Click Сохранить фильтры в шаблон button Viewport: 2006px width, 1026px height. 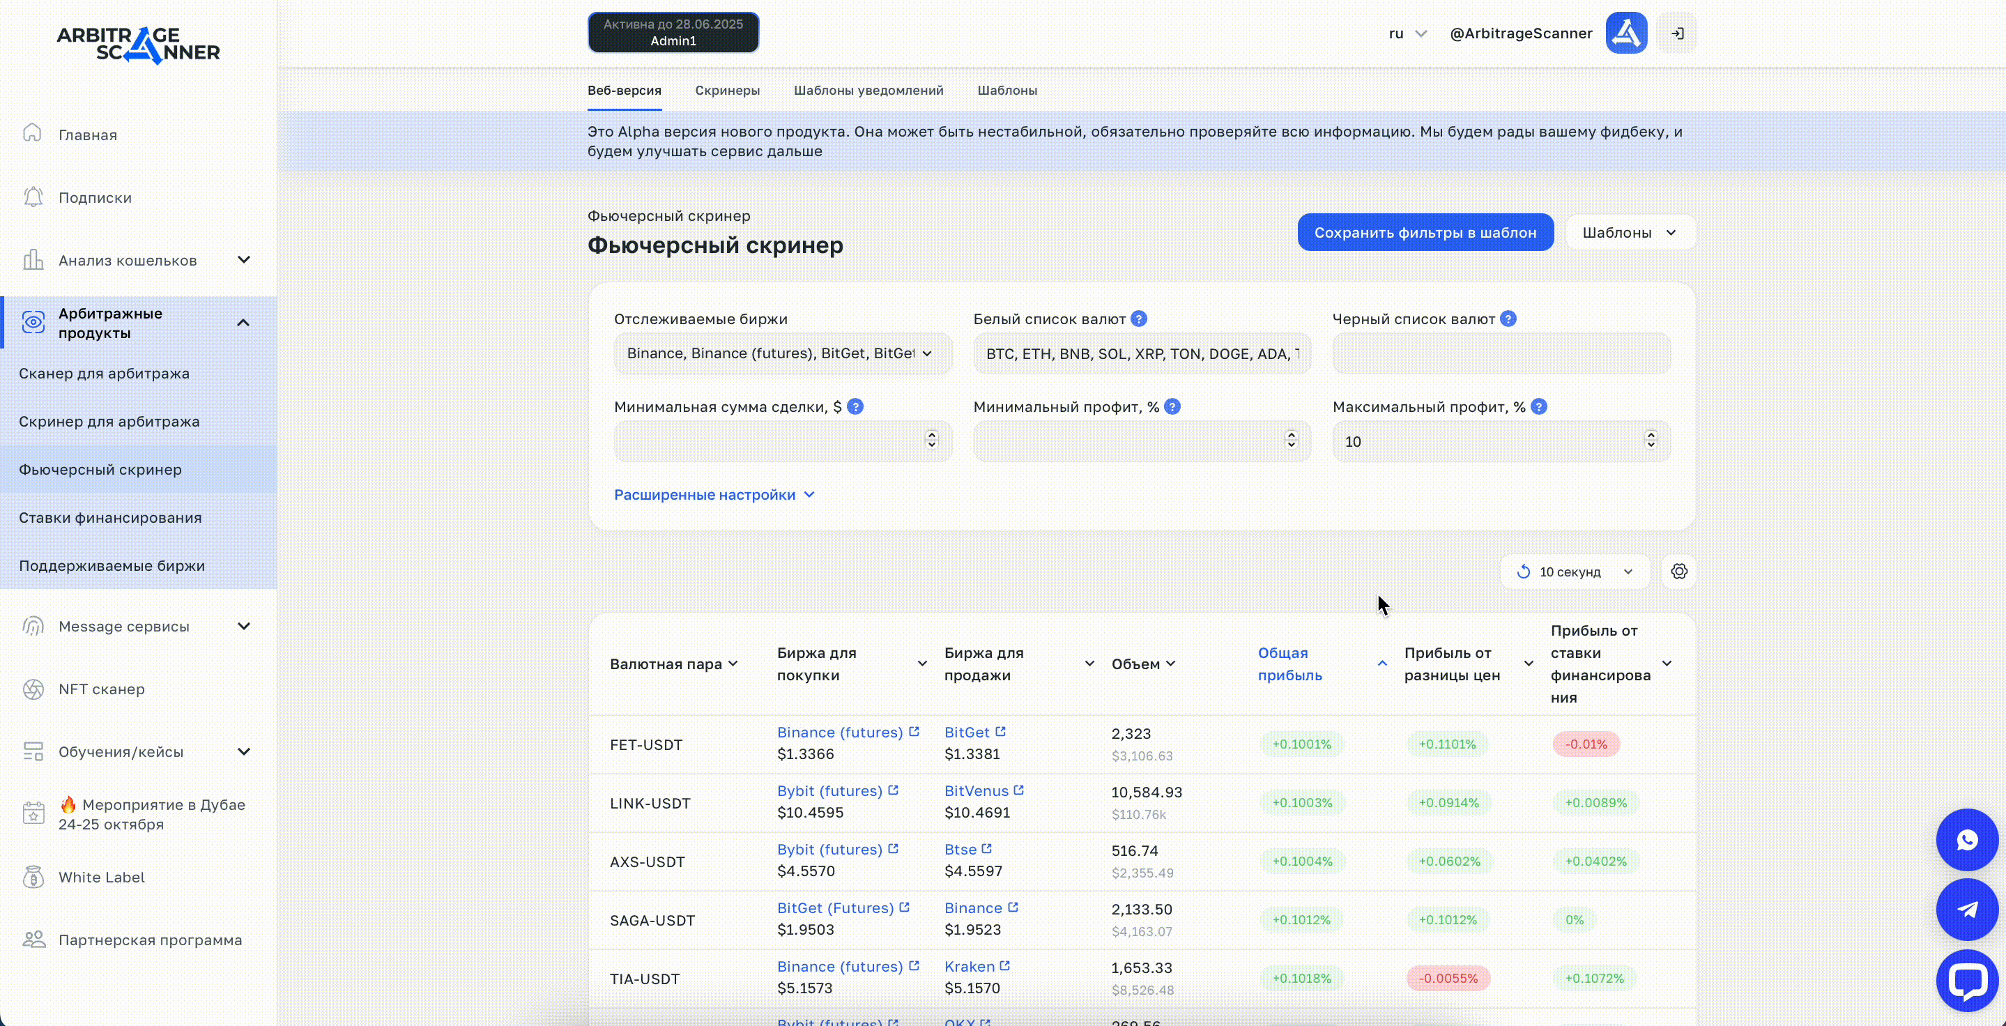click(x=1424, y=233)
